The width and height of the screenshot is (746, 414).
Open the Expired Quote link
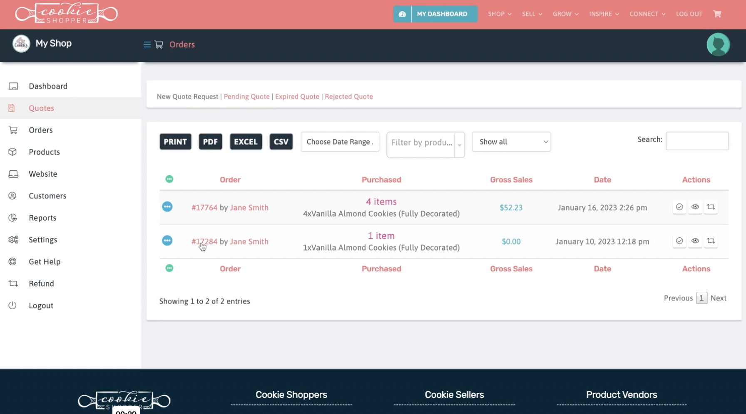coord(297,96)
